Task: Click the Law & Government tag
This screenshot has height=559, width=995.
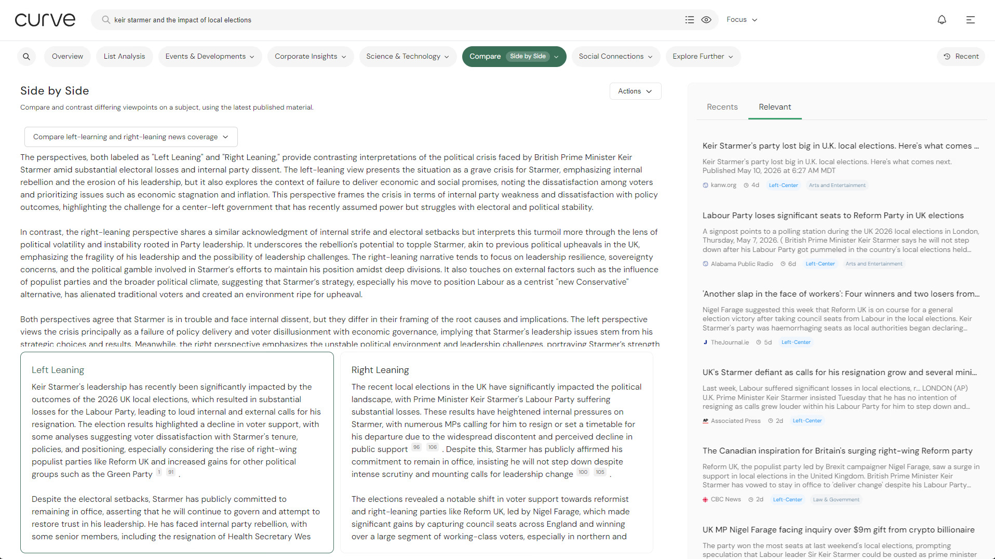Action: [836, 500]
